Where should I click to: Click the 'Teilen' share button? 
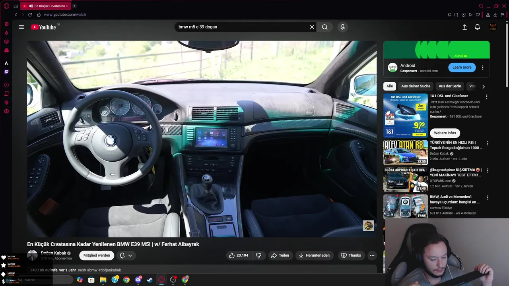pos(280,255)
